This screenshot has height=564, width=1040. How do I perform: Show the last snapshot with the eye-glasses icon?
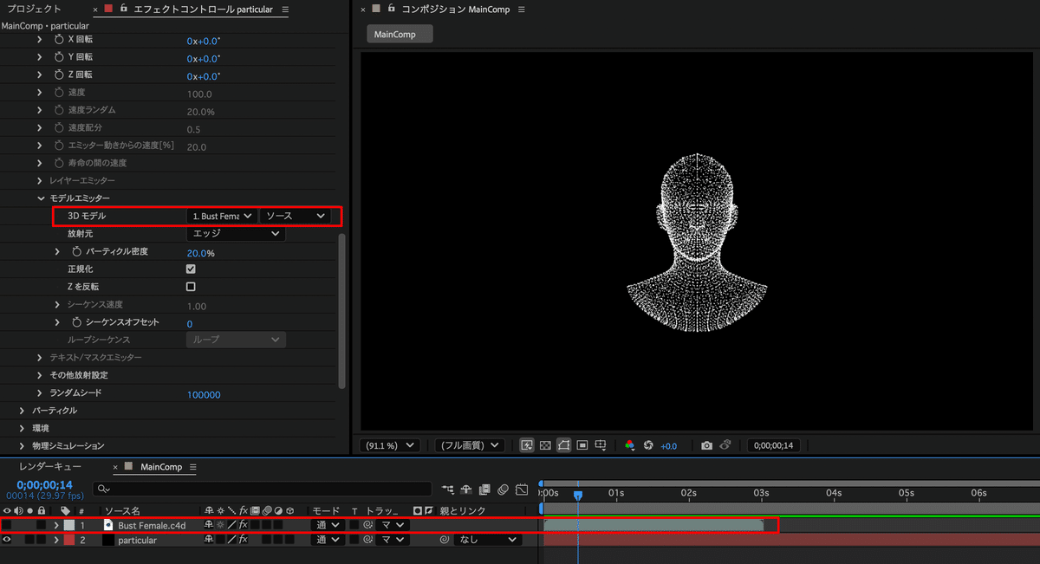(723, 444)
